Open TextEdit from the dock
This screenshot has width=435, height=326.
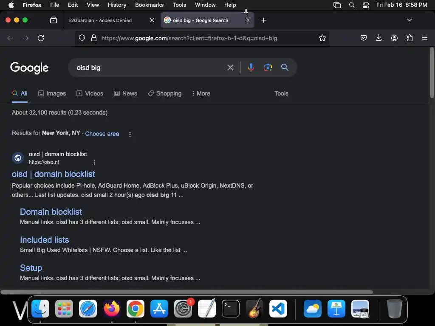tap(207, 309)
